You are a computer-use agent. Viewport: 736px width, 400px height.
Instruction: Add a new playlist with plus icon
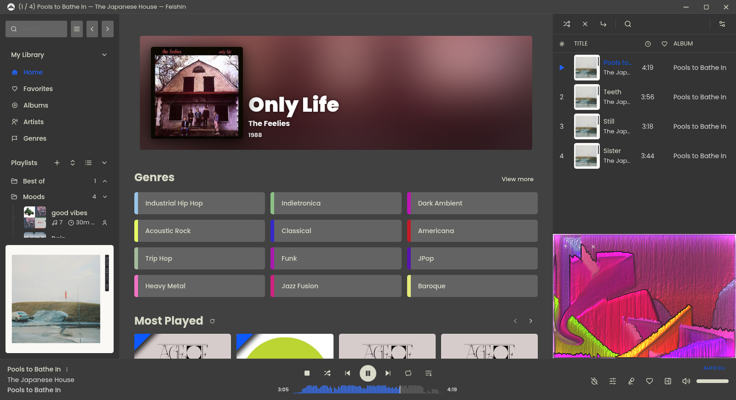pos(57,163)
